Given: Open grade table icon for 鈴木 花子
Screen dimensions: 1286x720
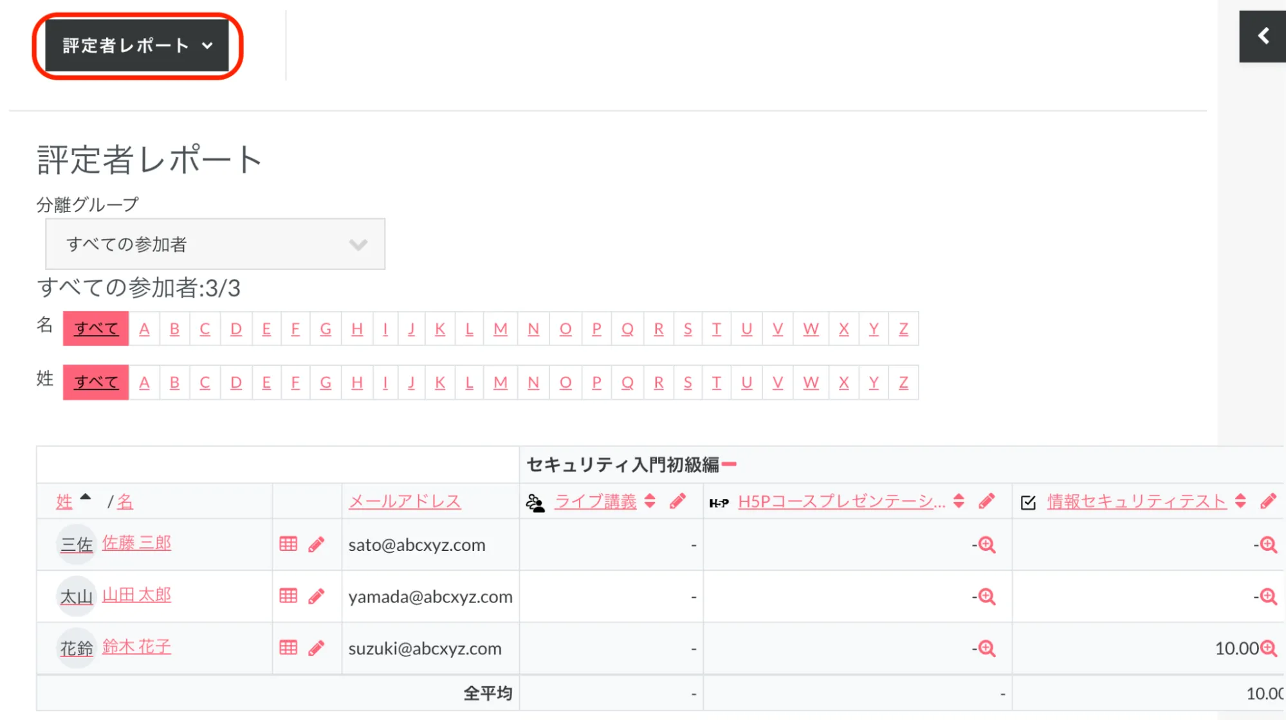Looking at the screenshot, I should tap(288, 647).
